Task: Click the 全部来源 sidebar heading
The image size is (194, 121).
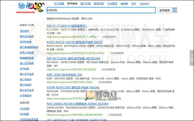Action: [24, 103]
